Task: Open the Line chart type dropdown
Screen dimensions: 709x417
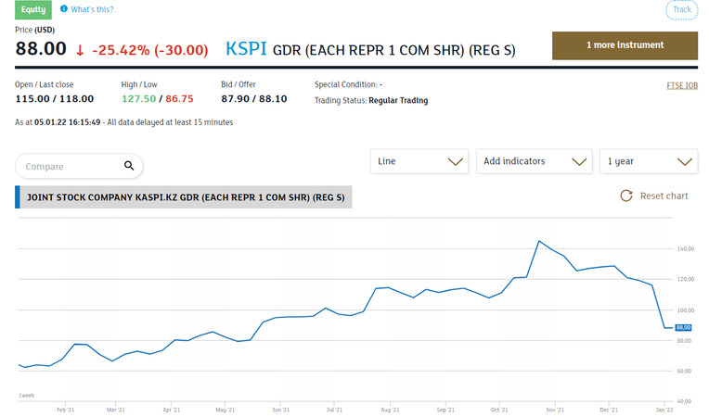Action: coord(419,161)
